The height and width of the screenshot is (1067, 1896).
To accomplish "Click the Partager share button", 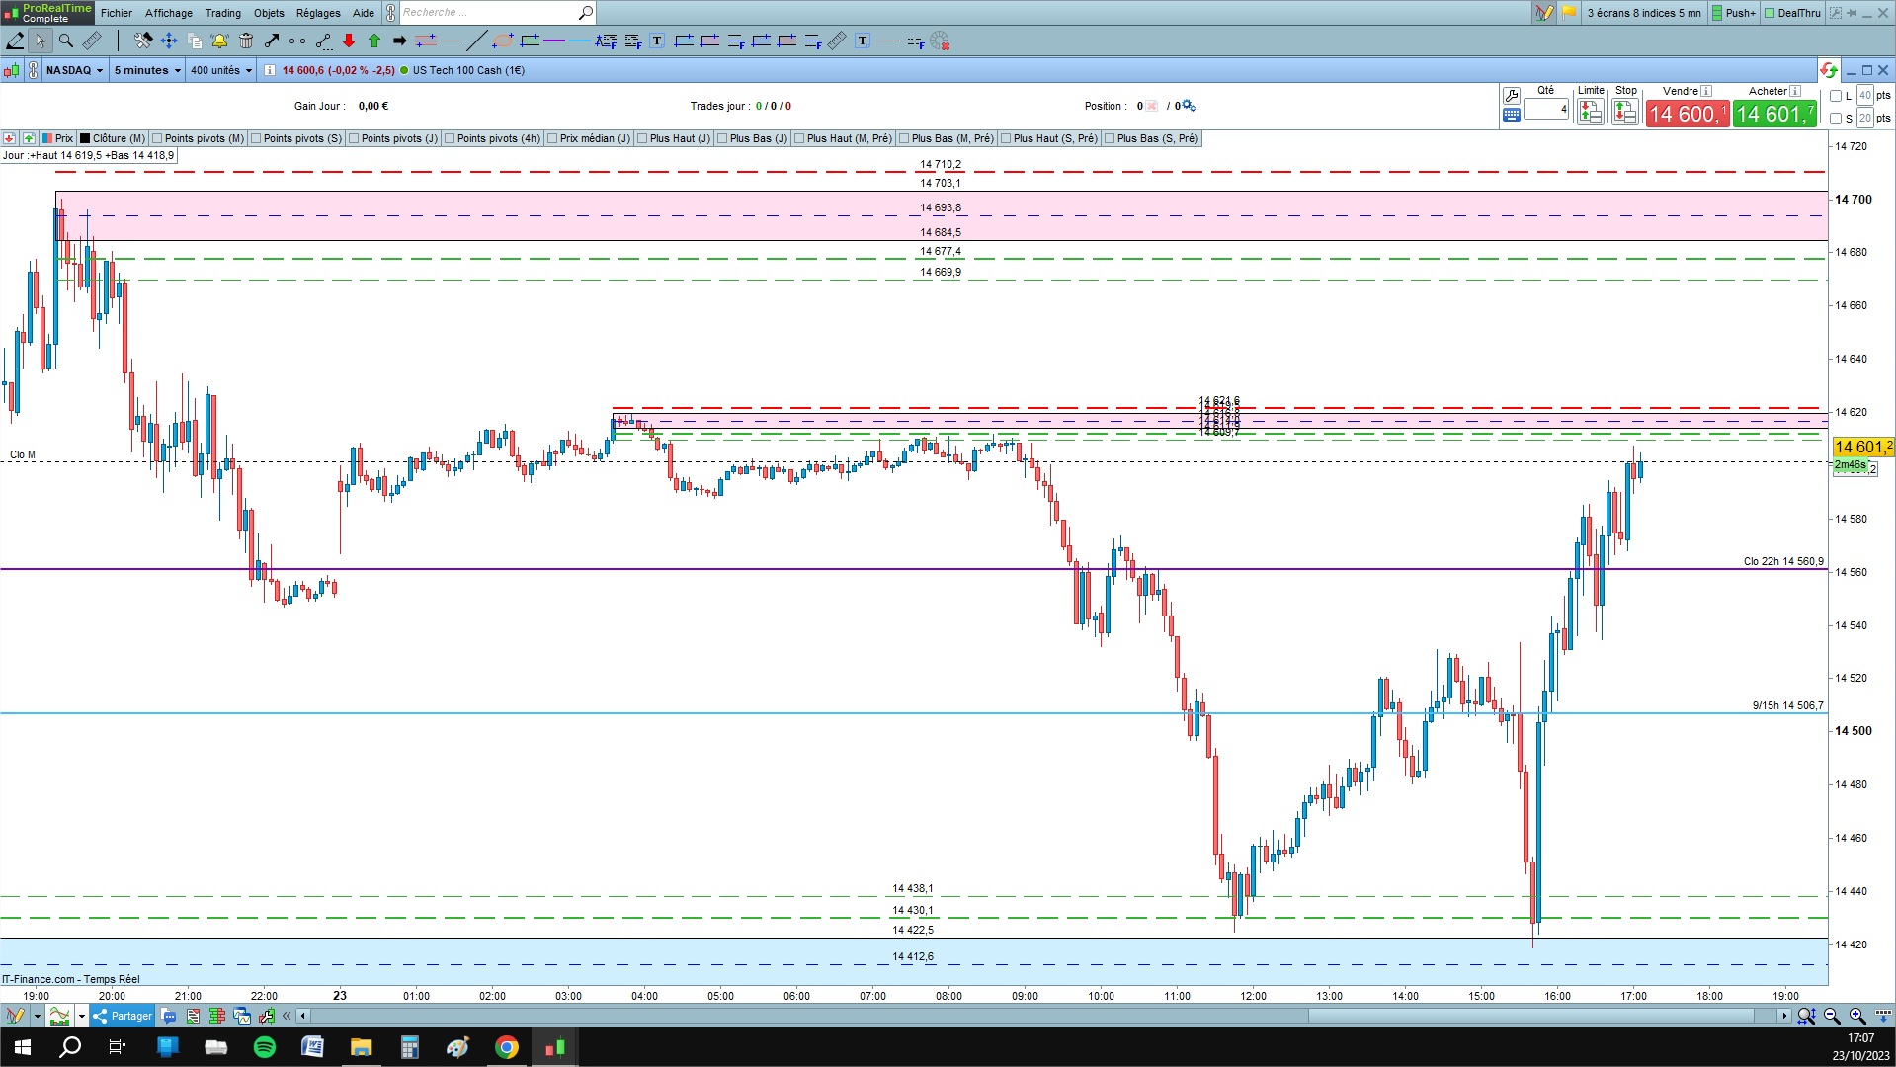I will click(123, 1016).
